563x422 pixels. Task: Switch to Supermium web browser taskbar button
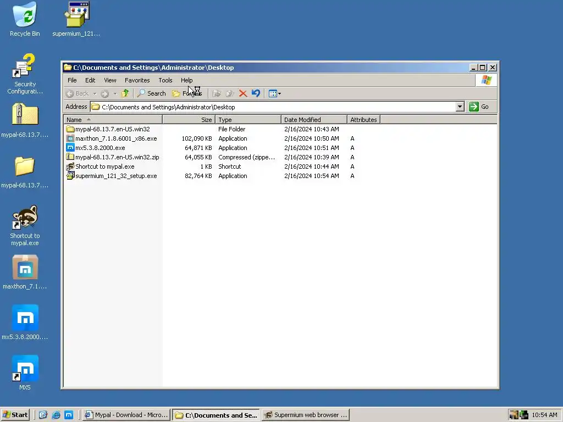point(306,415)
